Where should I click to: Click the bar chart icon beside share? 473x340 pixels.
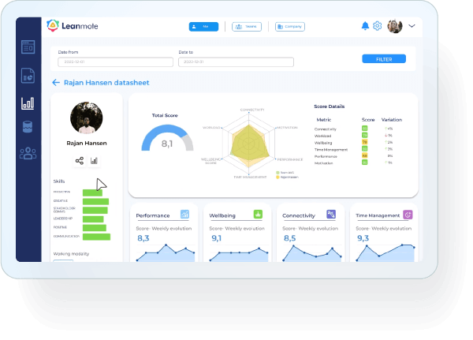[x=95, y=161]
